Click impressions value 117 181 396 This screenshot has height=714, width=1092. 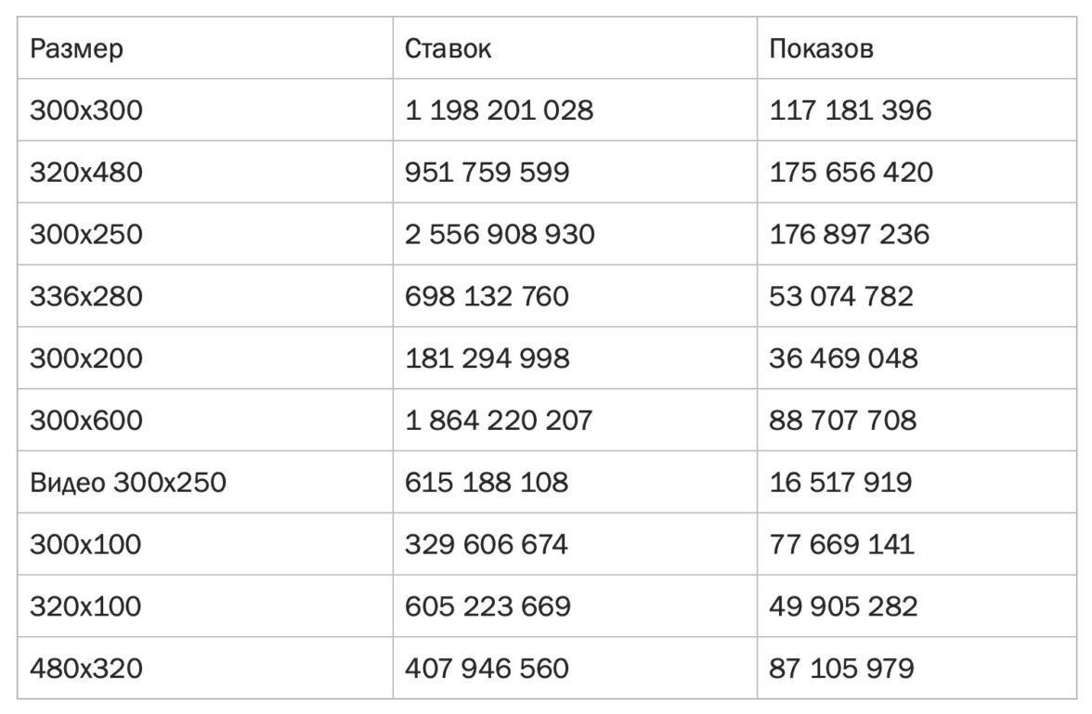851,110
